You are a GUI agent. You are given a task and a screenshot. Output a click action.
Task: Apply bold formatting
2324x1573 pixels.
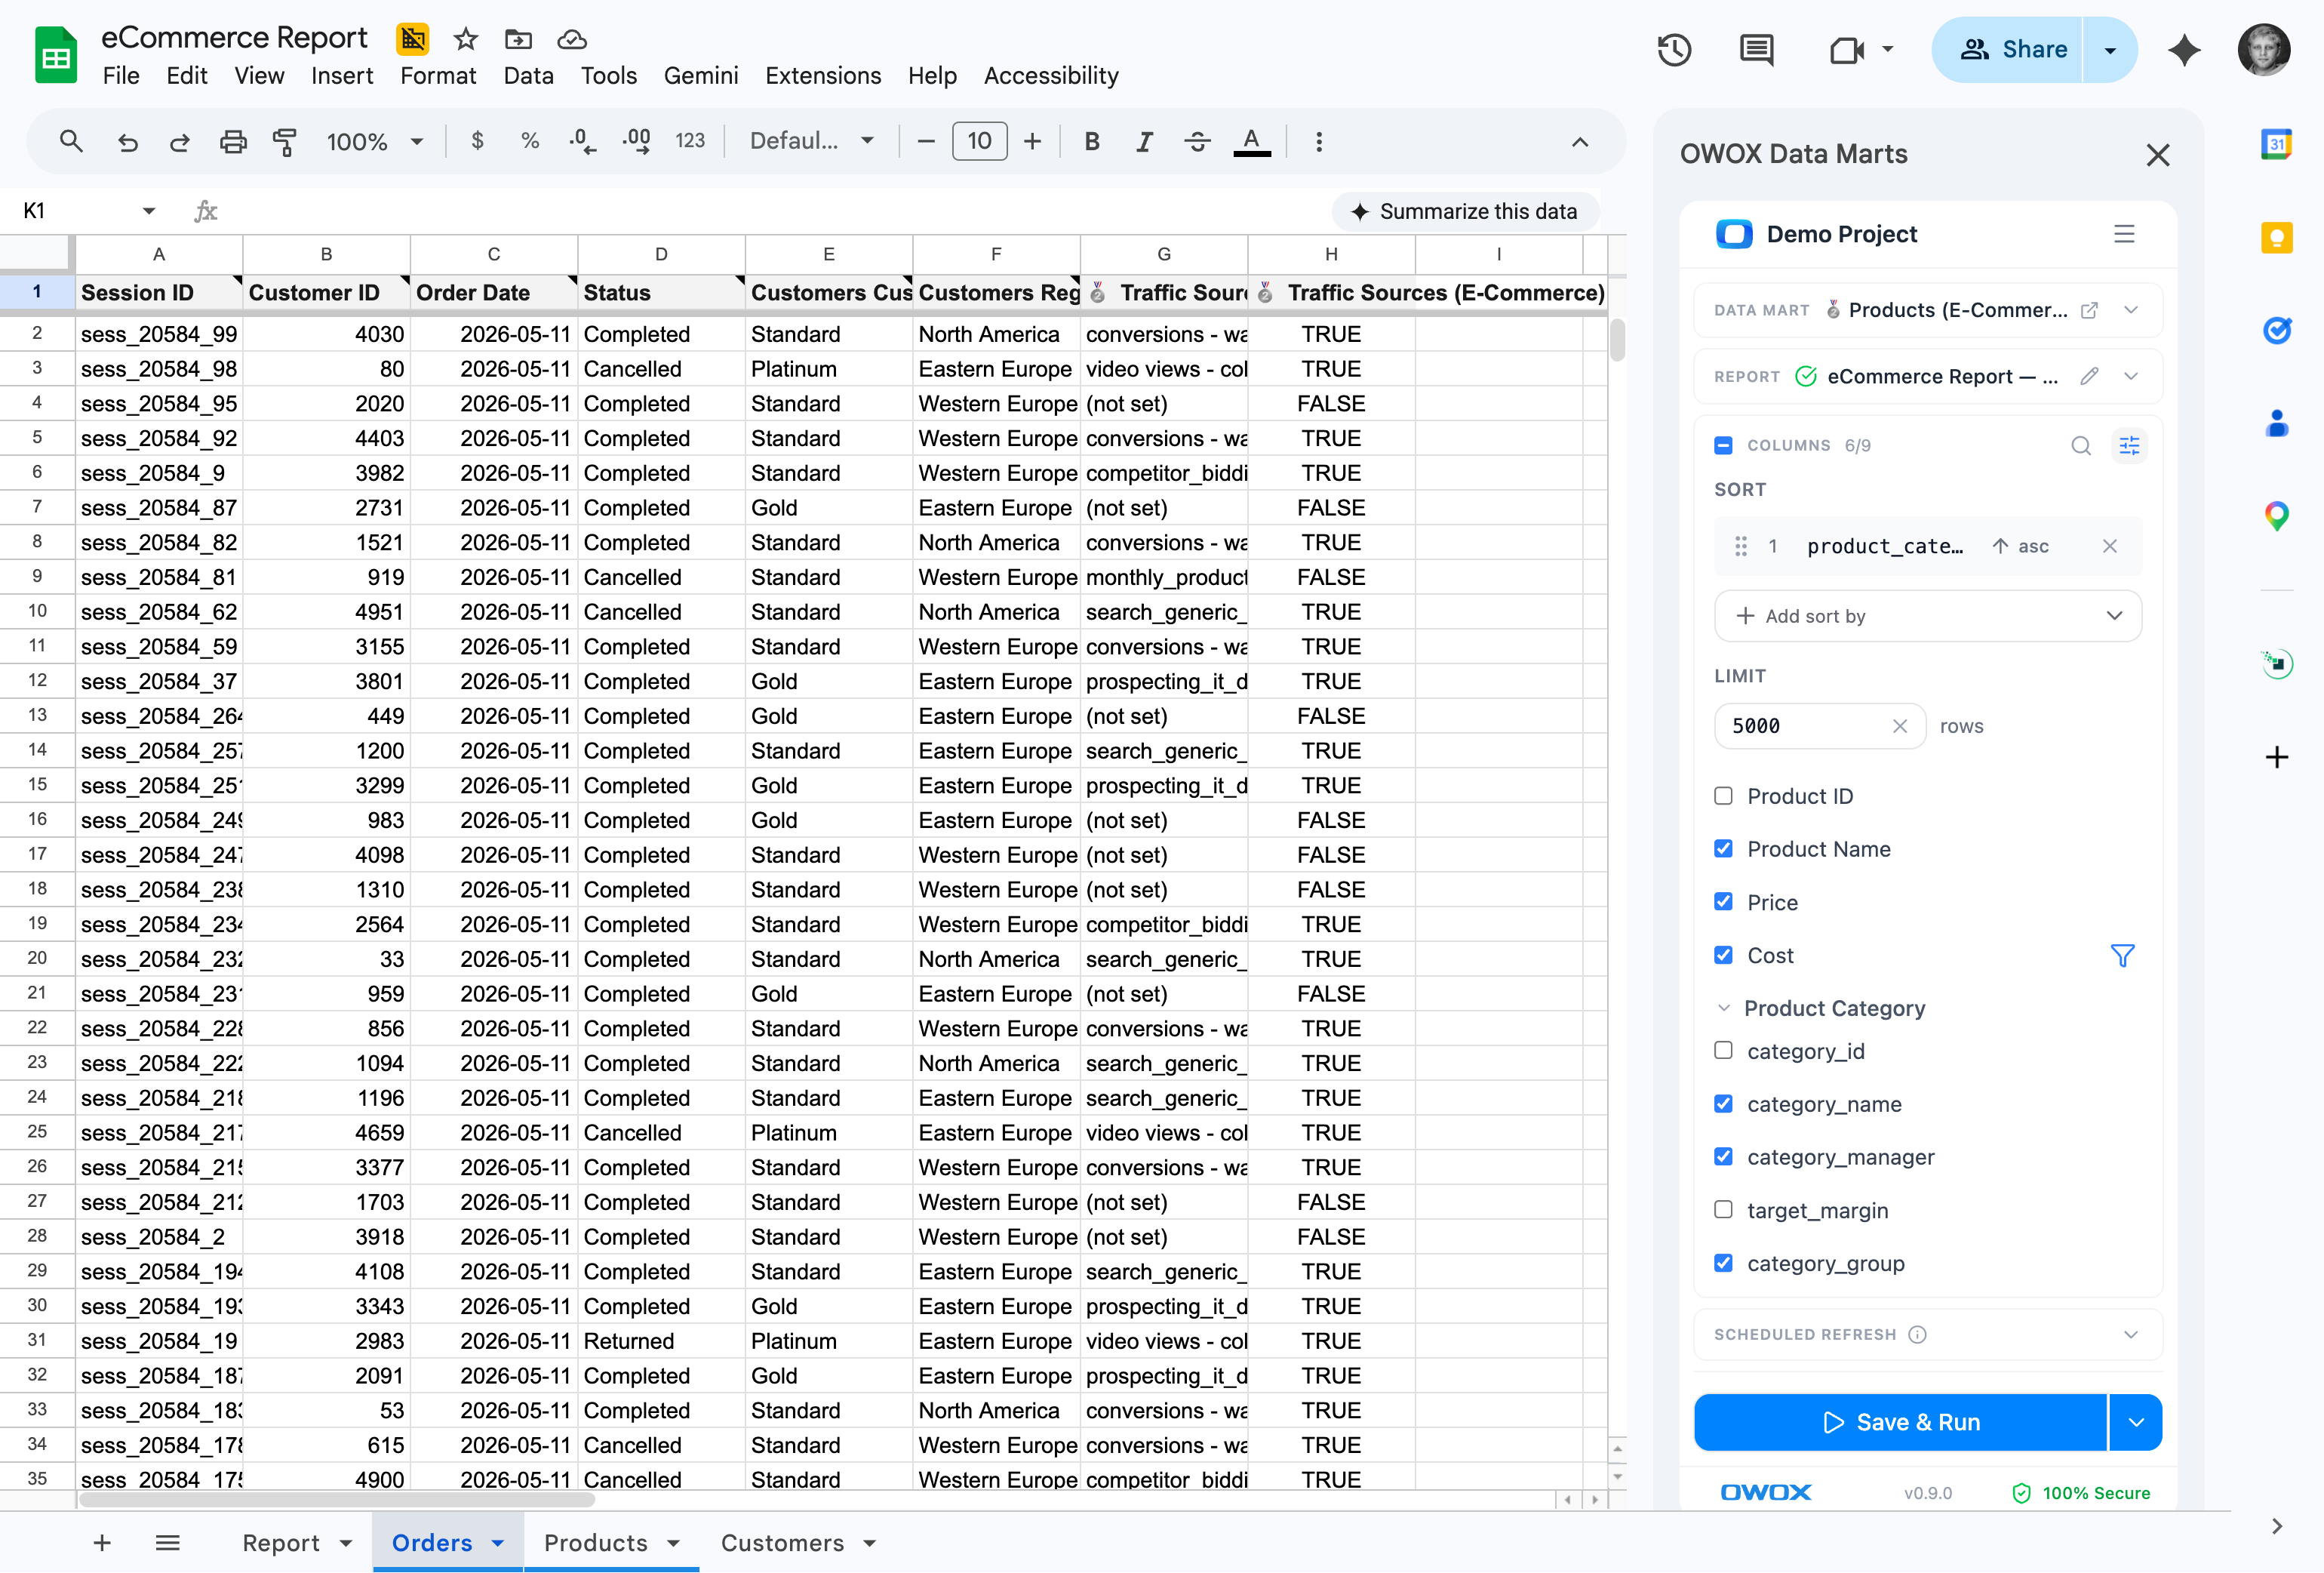click(1092, 141)
